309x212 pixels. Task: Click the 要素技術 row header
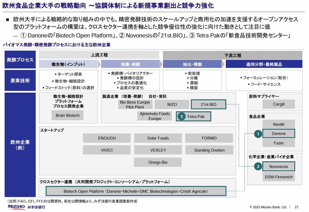20,80
